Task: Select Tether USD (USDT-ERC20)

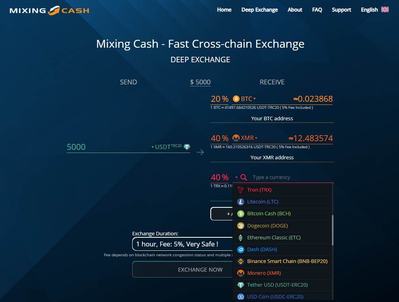Action: click(x=283, y=285)
